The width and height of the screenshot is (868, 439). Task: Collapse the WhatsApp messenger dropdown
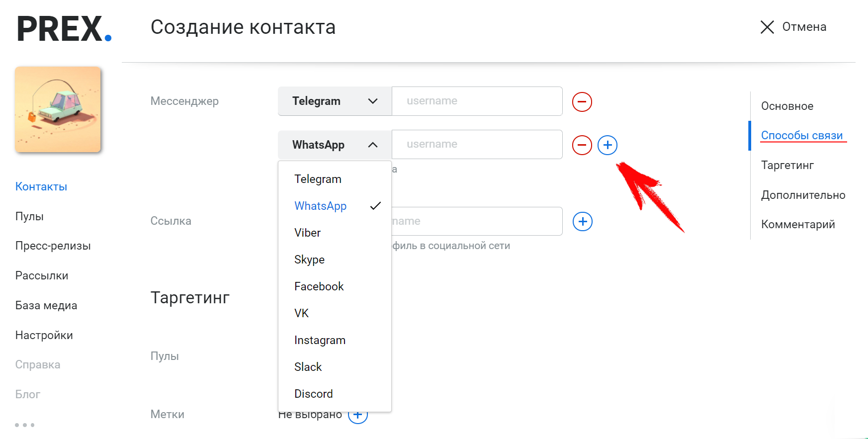coord(335,145)
